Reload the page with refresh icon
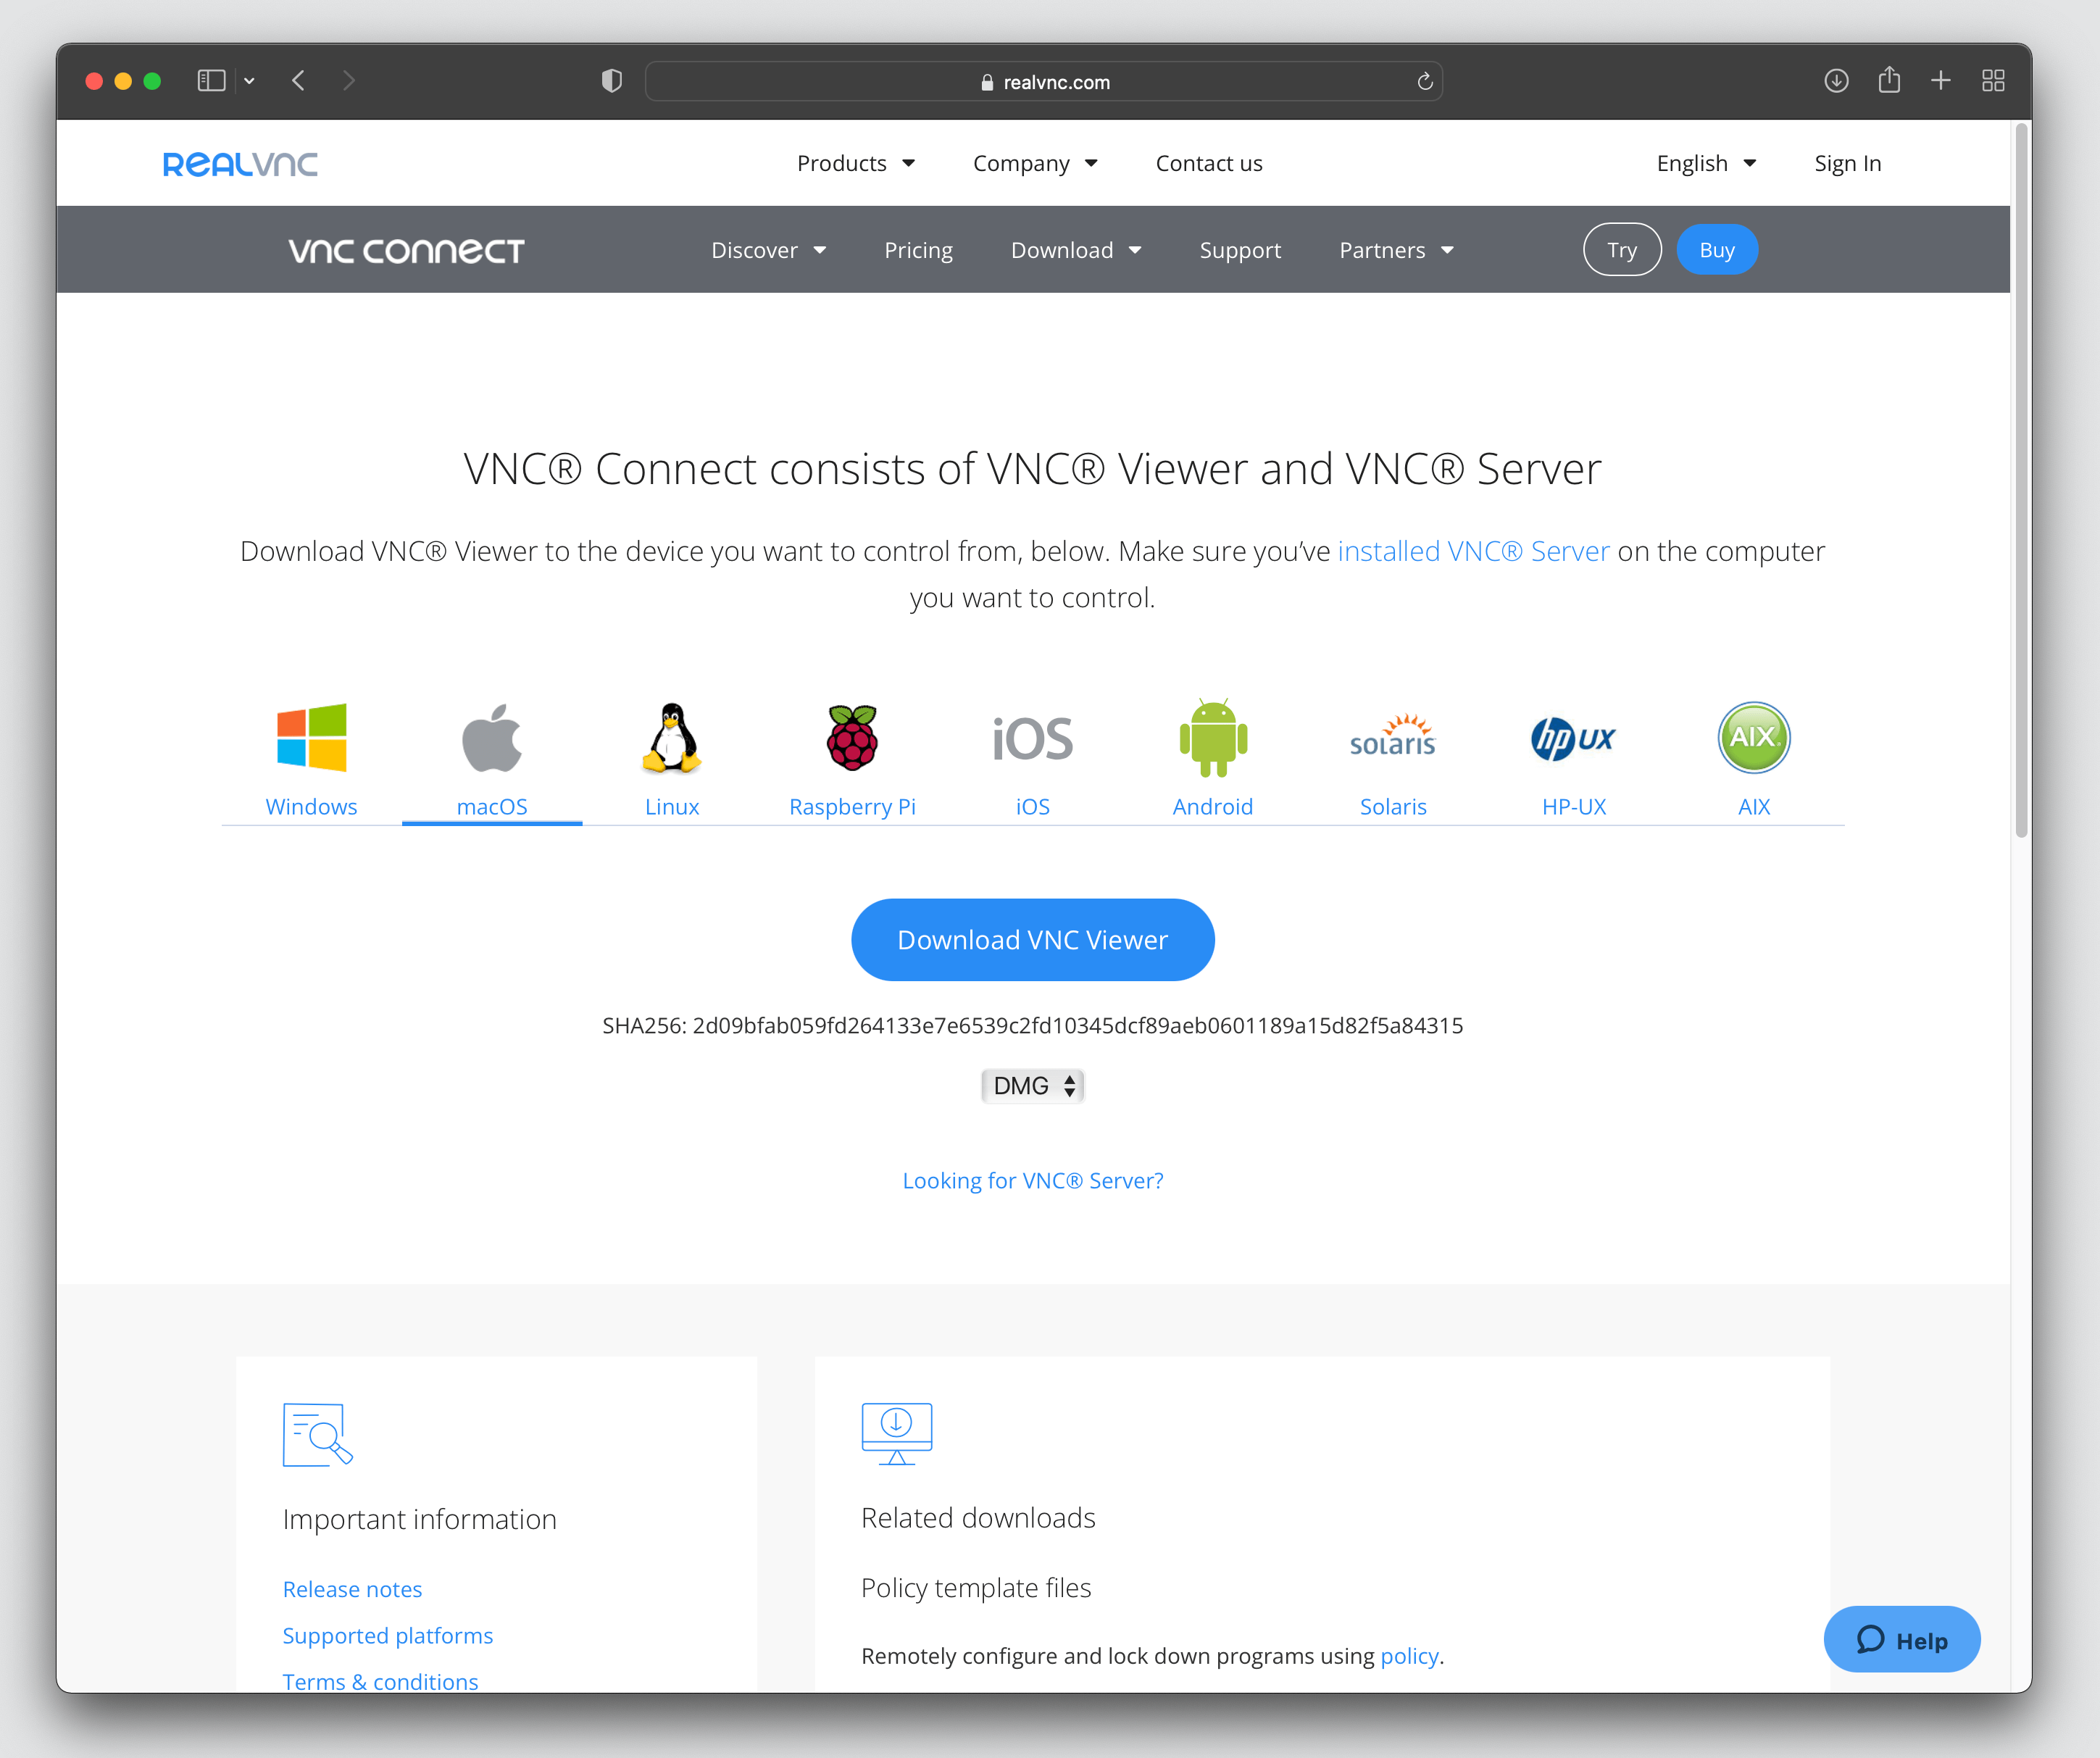Viewport: 2100px width, 1758px height. 1425,82
